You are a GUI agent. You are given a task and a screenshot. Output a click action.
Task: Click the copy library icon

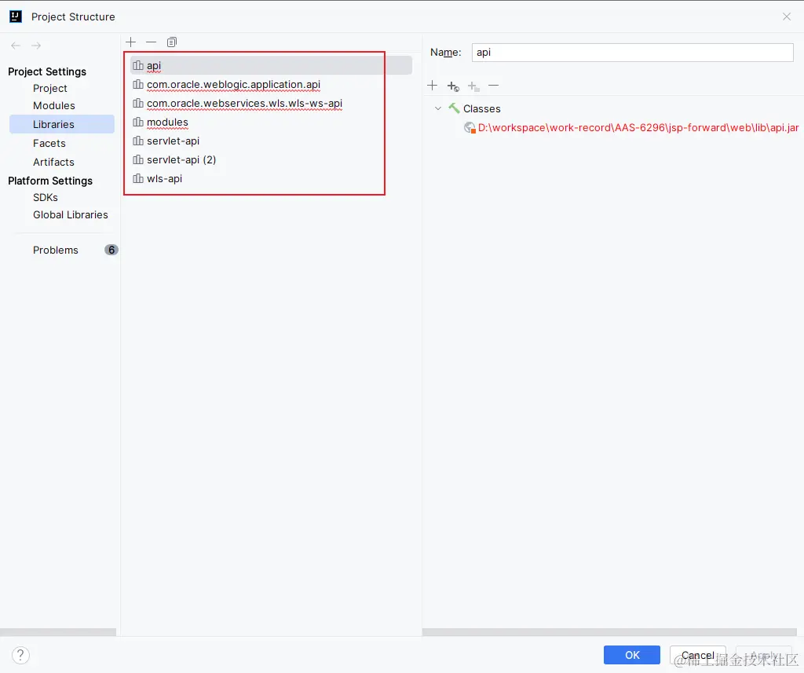pyautogui.click(x=172, y=42)
